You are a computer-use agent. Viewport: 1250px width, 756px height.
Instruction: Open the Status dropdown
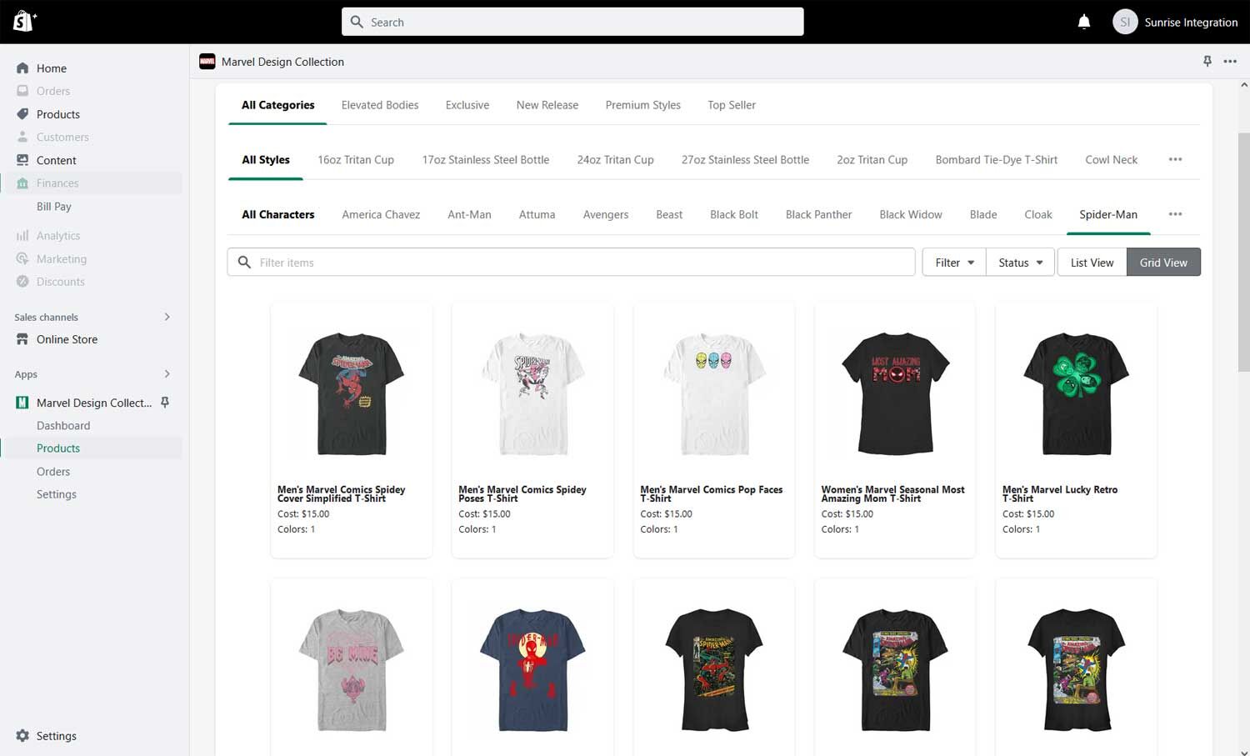(1020, 263)
